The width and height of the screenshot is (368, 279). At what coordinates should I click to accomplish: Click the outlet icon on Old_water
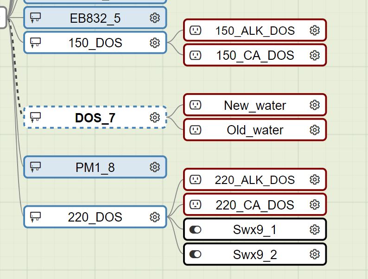[x=195, y=130]
